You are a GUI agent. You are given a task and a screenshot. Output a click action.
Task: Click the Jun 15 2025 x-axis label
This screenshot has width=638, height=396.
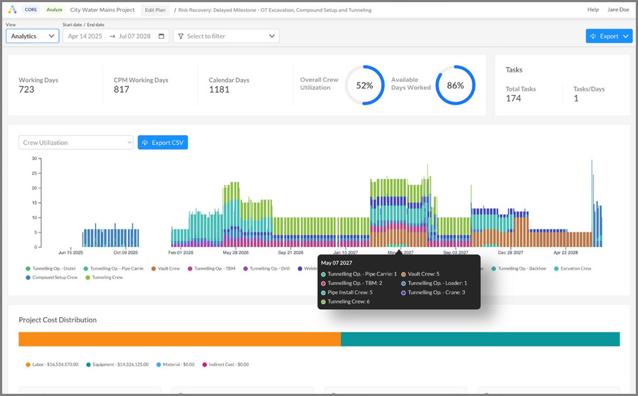[x=70, y=253]
